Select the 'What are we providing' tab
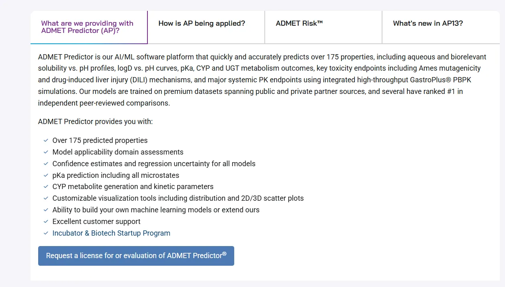 [89, 27]
